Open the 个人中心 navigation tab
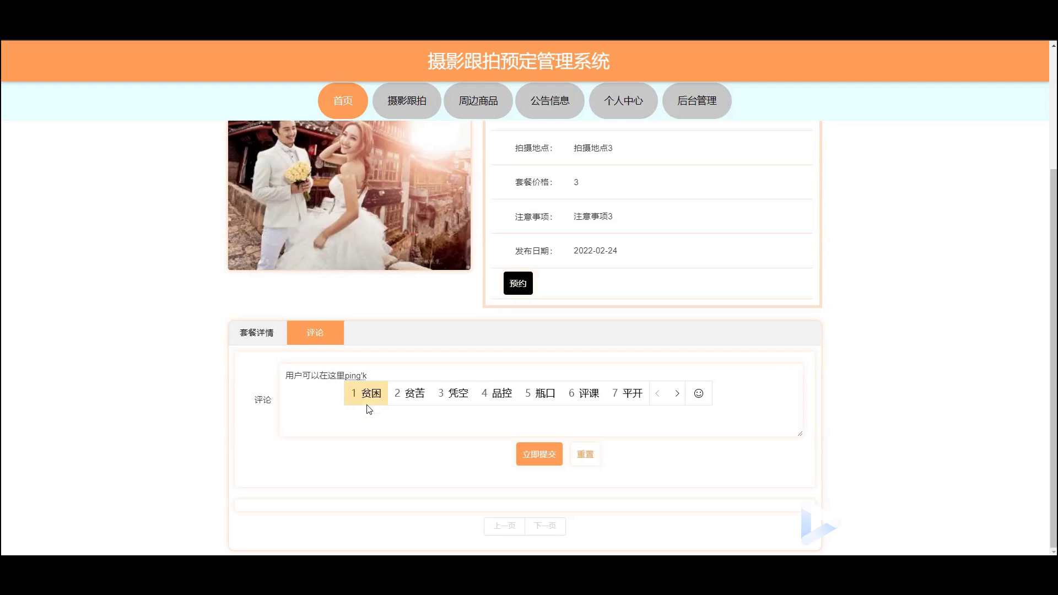Image resolution: width=1058 pixels, height=595 pixels. [623, 101]
